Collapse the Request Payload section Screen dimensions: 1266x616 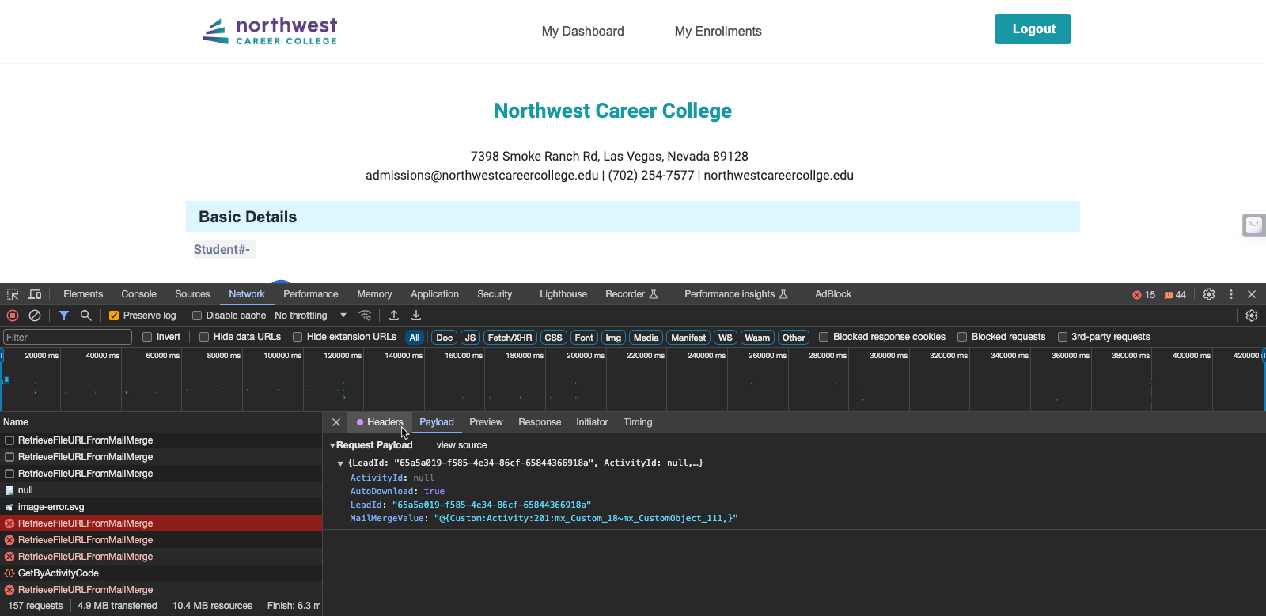333,445
